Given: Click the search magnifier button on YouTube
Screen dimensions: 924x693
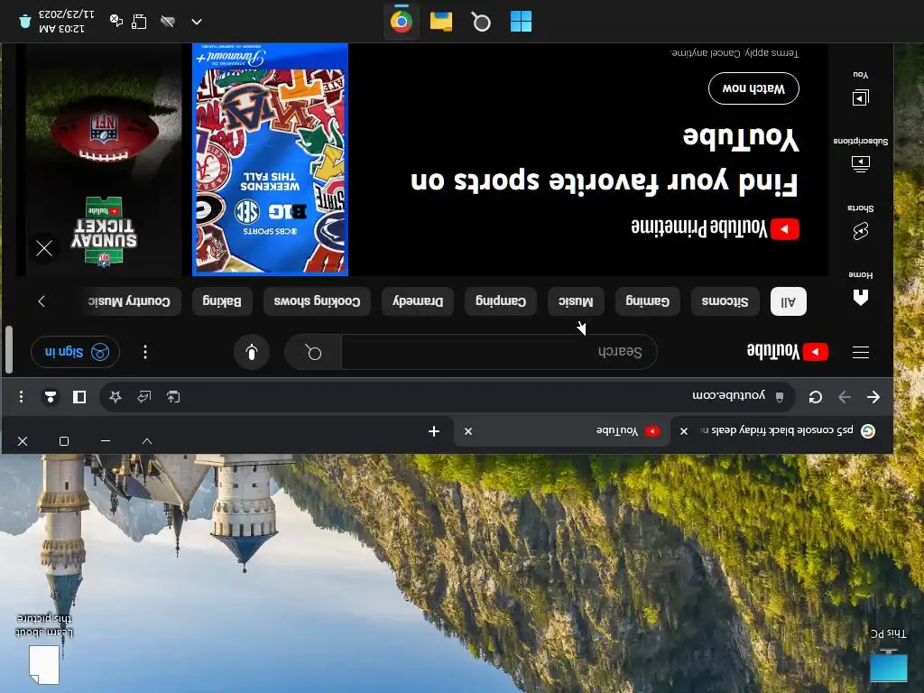Looking at the screenshot, I should (313, 353).
